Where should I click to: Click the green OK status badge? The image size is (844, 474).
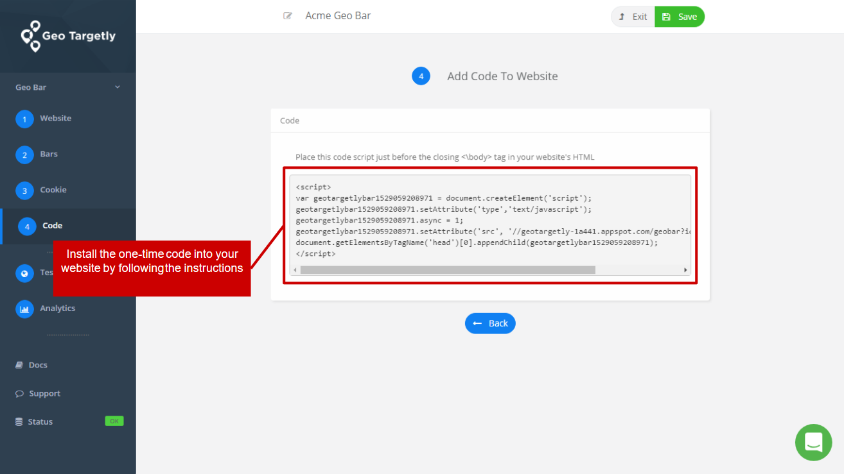(x=114, y=421)
